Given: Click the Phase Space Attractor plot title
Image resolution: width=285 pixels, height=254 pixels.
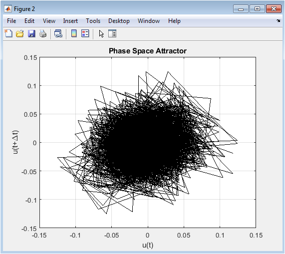Looking at the screenshot, I should (x=148, y=51).
